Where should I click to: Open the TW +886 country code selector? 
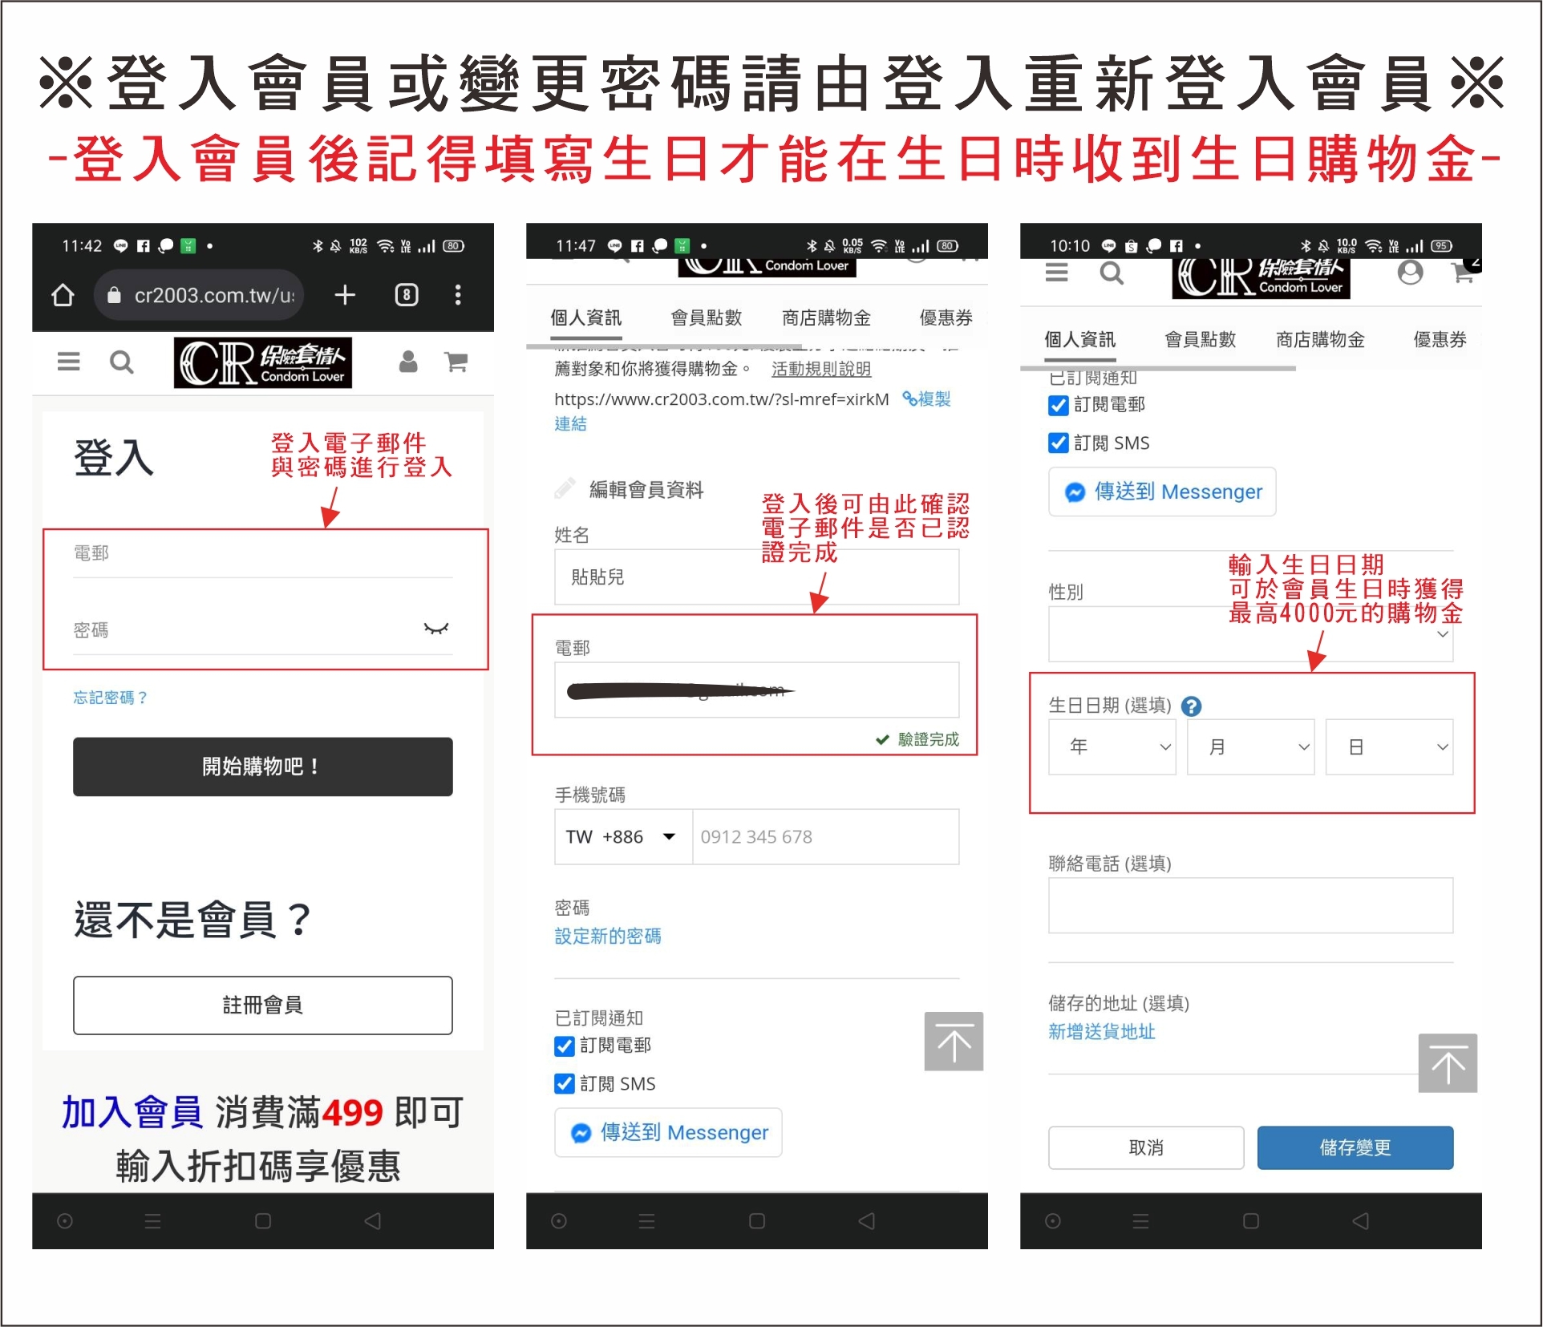[x=622, y=836]
